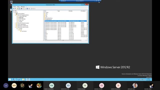
Task: Collapse Recherches mises en cache node
Action: pos(15,27)
